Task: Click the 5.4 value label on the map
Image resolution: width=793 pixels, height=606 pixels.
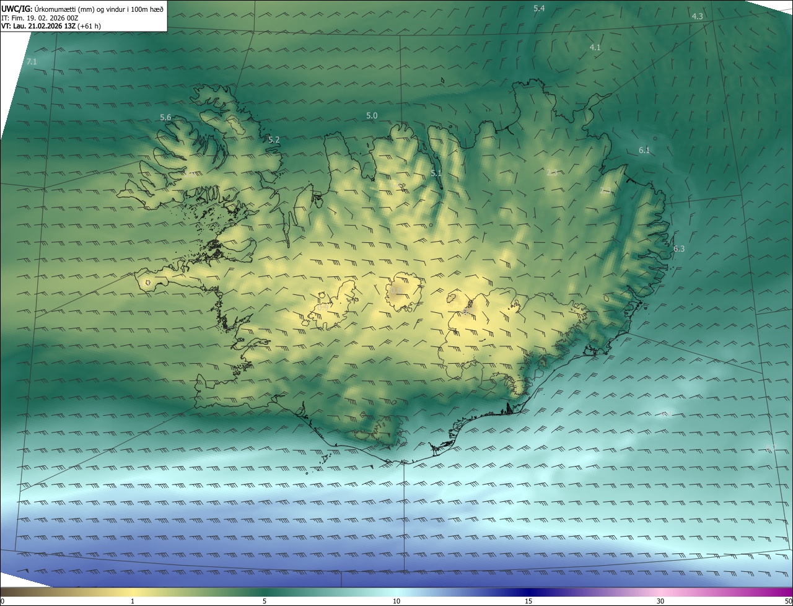Action: 539,9
